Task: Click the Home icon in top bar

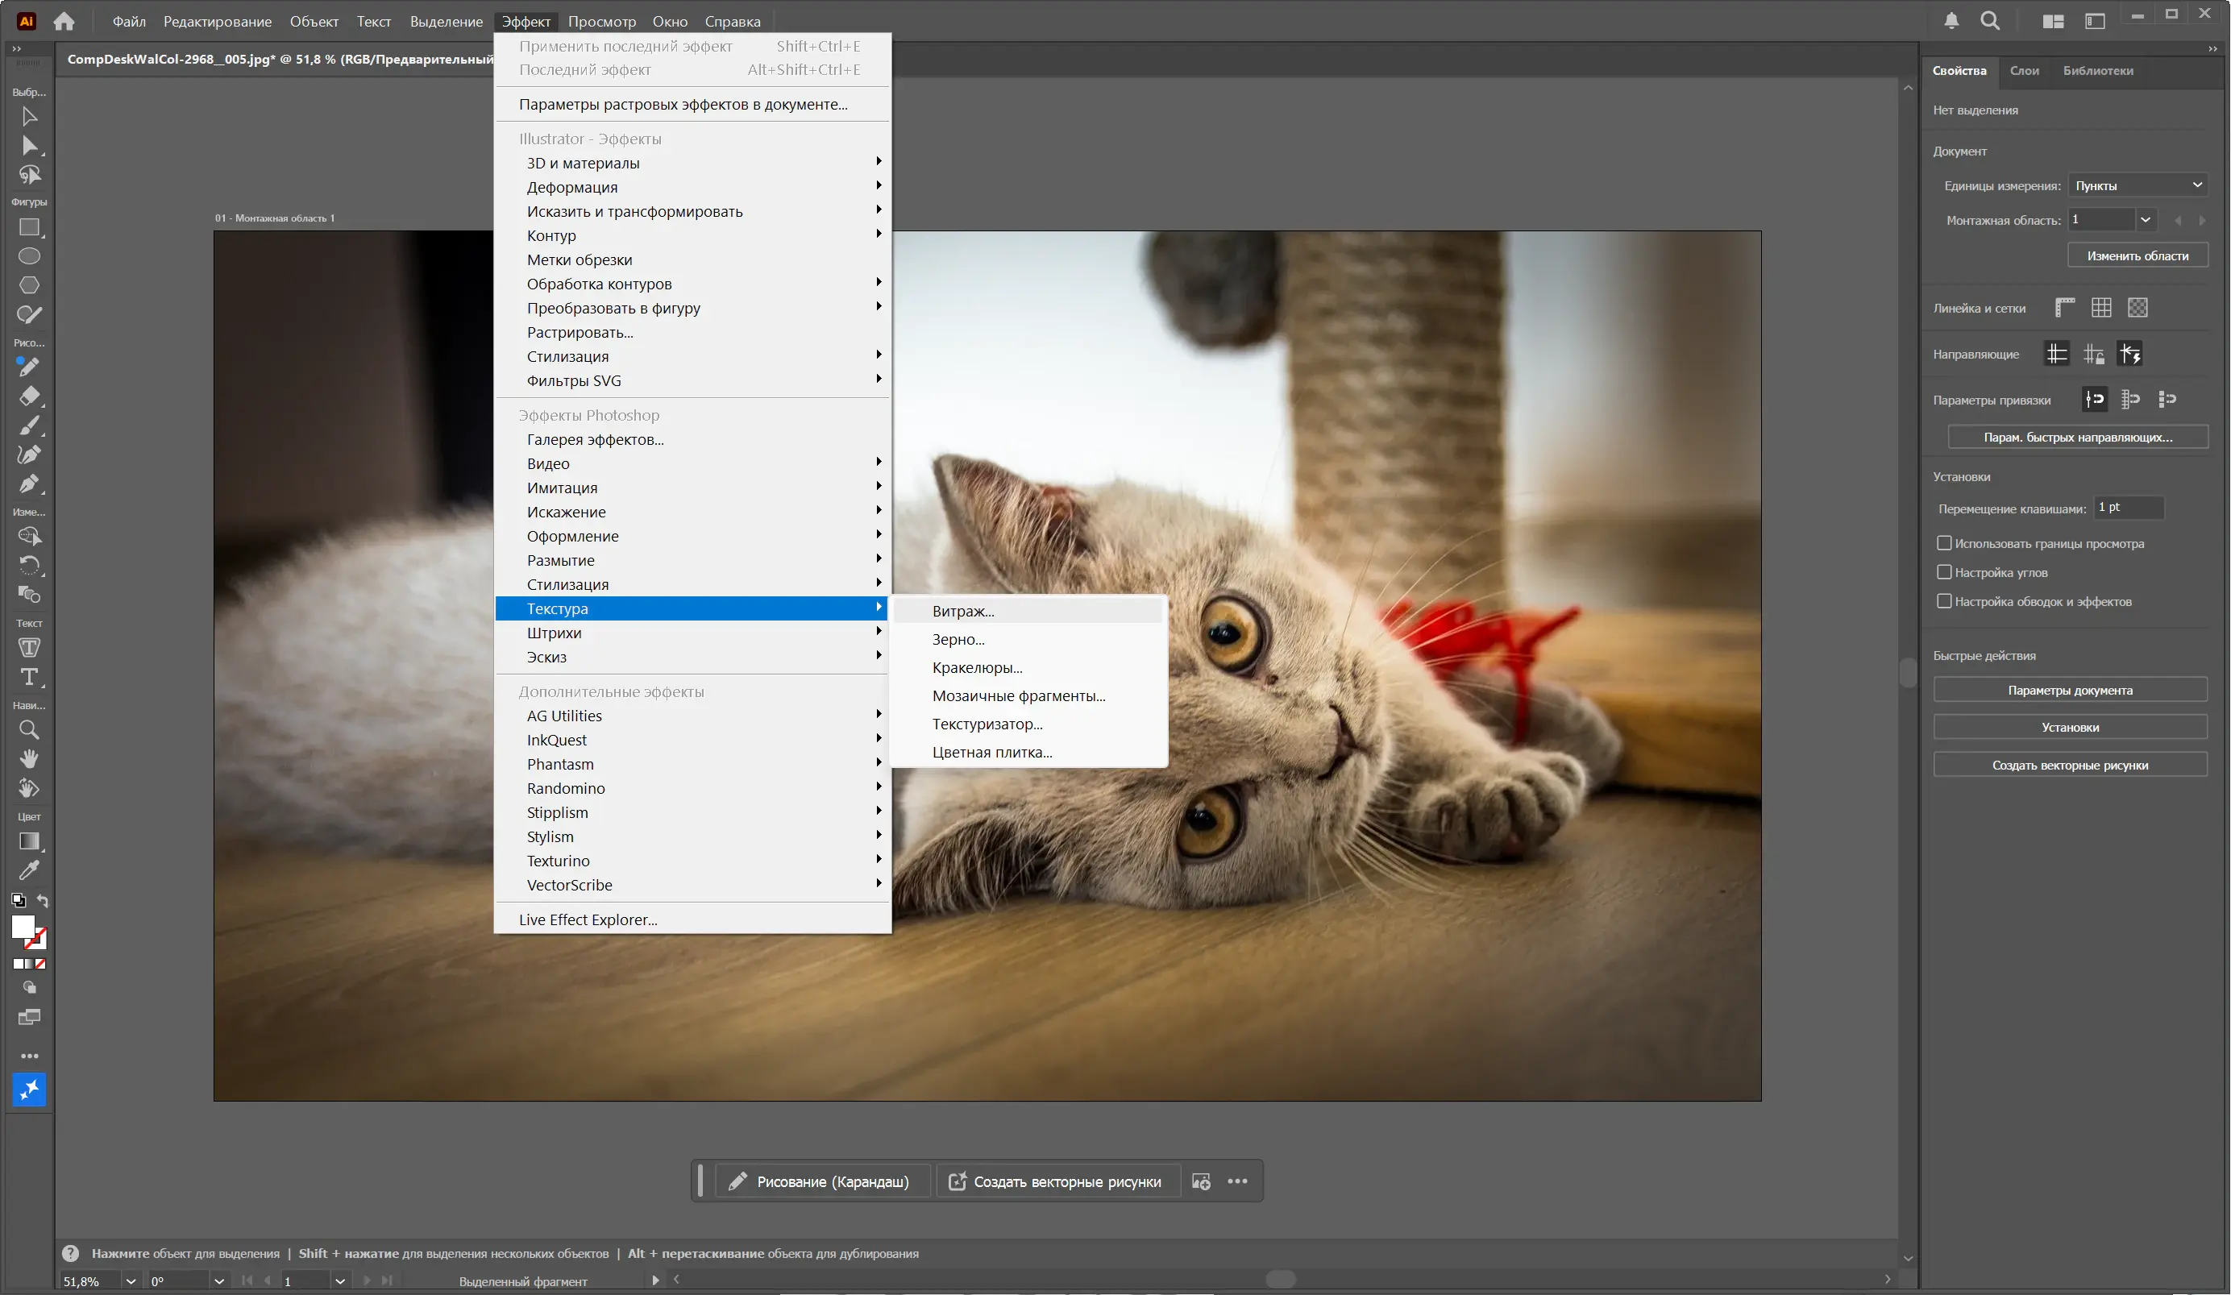Action: click(64, 21)
